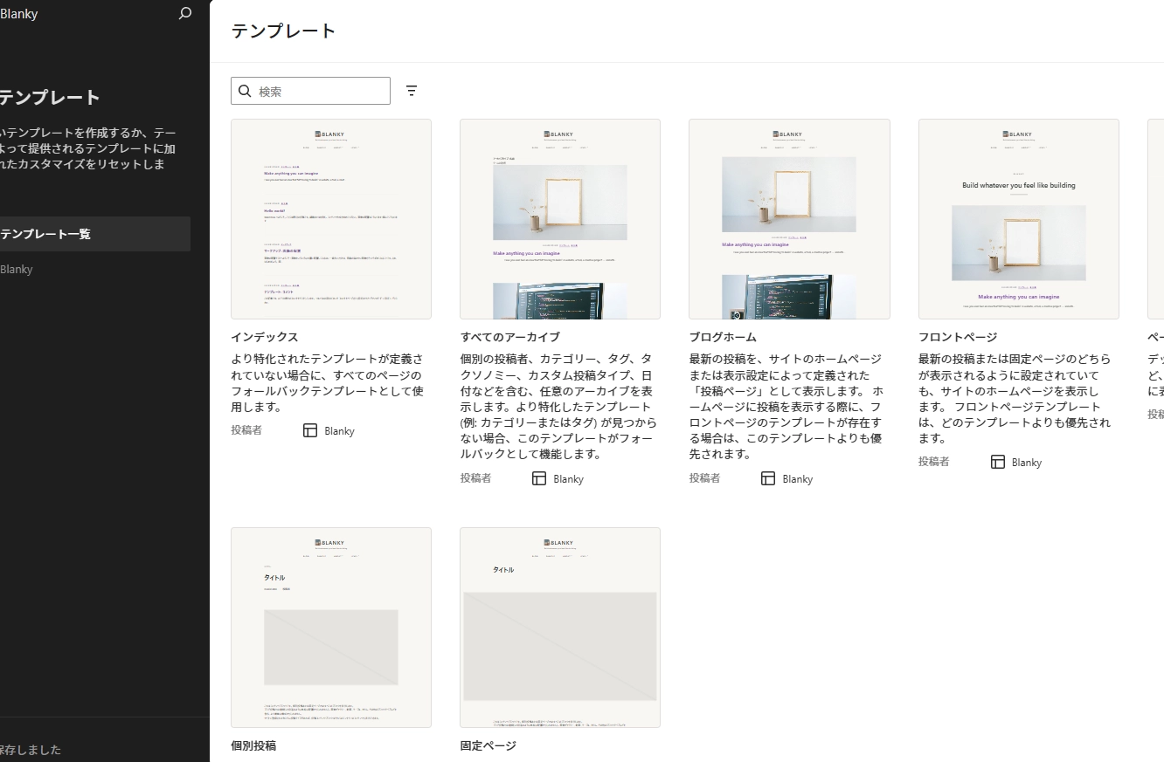
Task: Open the 固定ページ template title
Action: (x=488, y=745)
